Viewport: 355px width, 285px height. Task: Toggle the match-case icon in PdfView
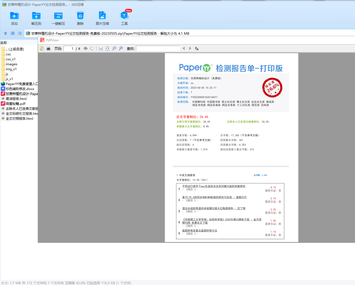pos(197,48)
